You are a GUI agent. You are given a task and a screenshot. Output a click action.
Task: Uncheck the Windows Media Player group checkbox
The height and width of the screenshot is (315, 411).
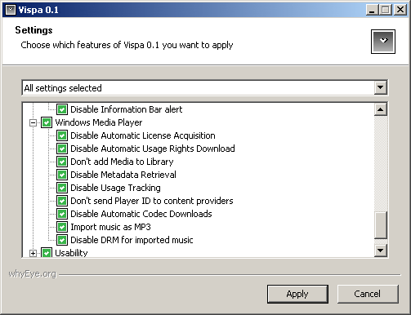click(x=47, y=122)
